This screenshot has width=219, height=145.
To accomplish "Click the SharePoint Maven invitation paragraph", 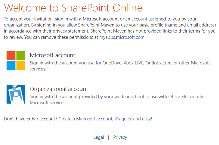I will pos(110,28).
